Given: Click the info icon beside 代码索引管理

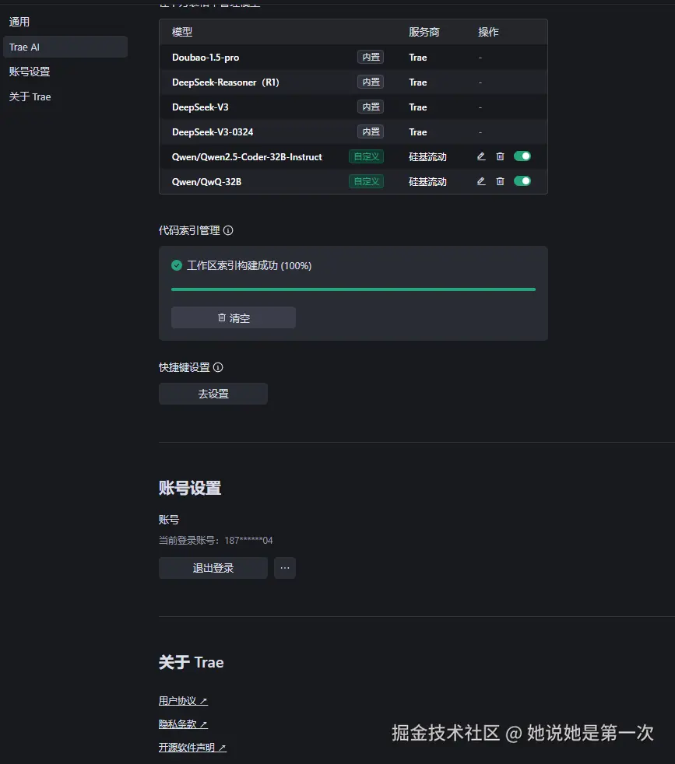Looking at the screenshot, I should pyautogui.click(x=228, y=230).
